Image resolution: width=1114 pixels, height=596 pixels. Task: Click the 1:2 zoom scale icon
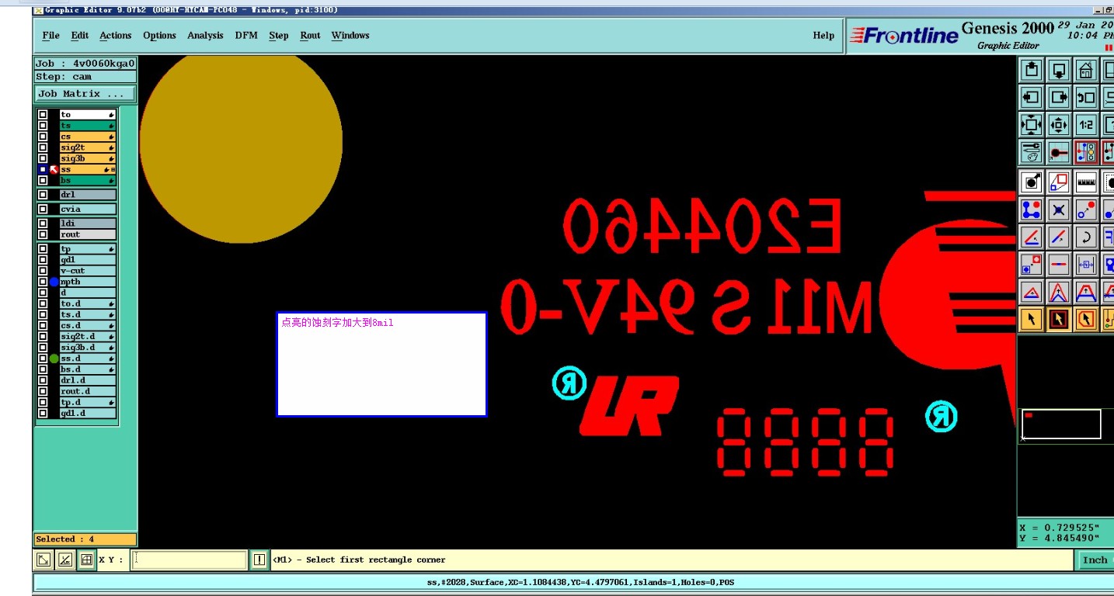[x=1086, y=125]
